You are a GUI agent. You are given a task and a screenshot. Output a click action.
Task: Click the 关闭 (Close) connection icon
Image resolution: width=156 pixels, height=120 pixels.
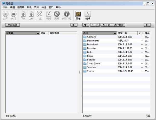(14, 14)
